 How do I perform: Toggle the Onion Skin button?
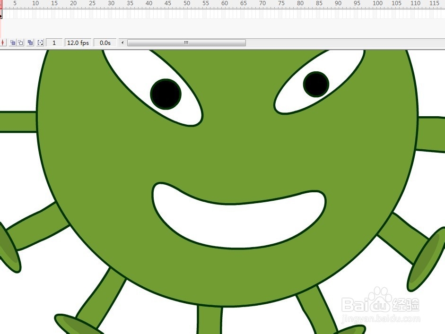[13, 43]
